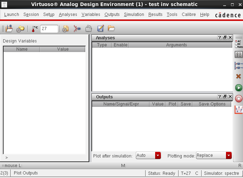Click the Name/Signal/Expr column header

121,104
